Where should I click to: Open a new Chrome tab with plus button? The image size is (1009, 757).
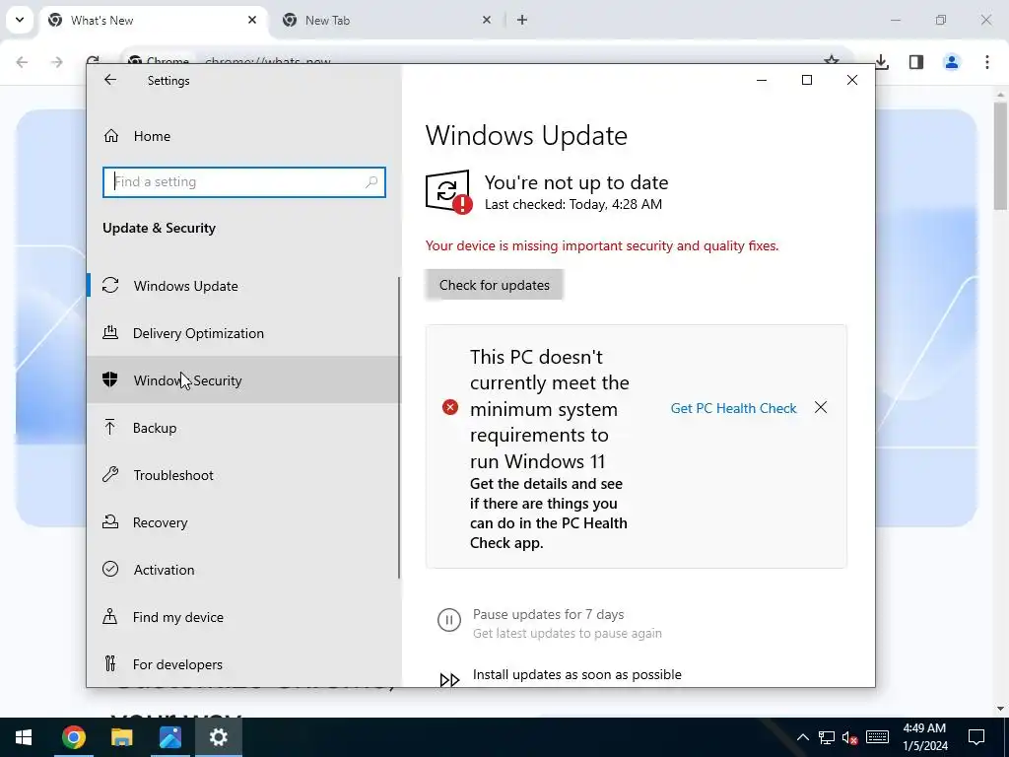522,20
